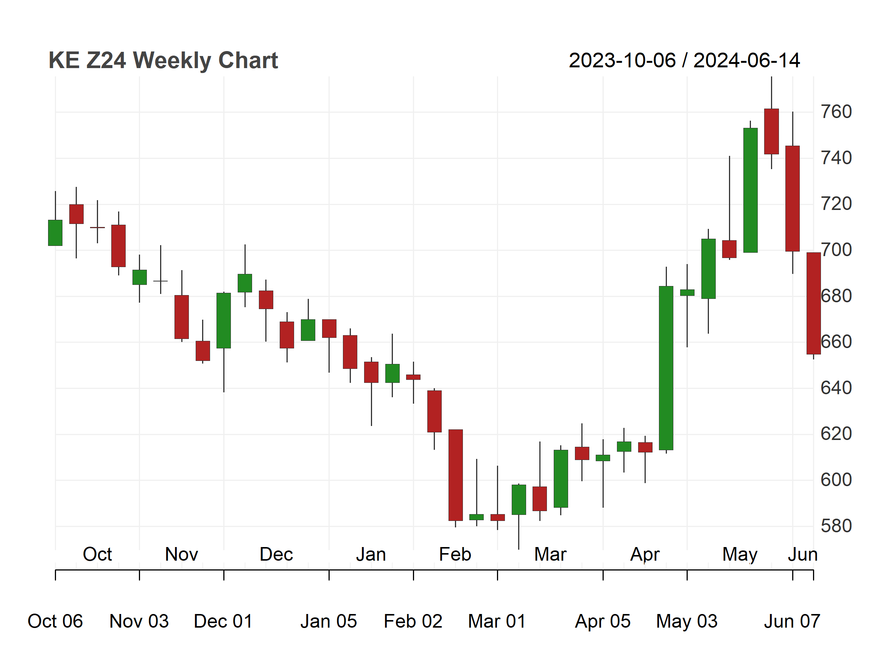Click the 700 price axis label
Image resolution: width=894 pixels, height=670 pixels.
[x=836, y=250]
